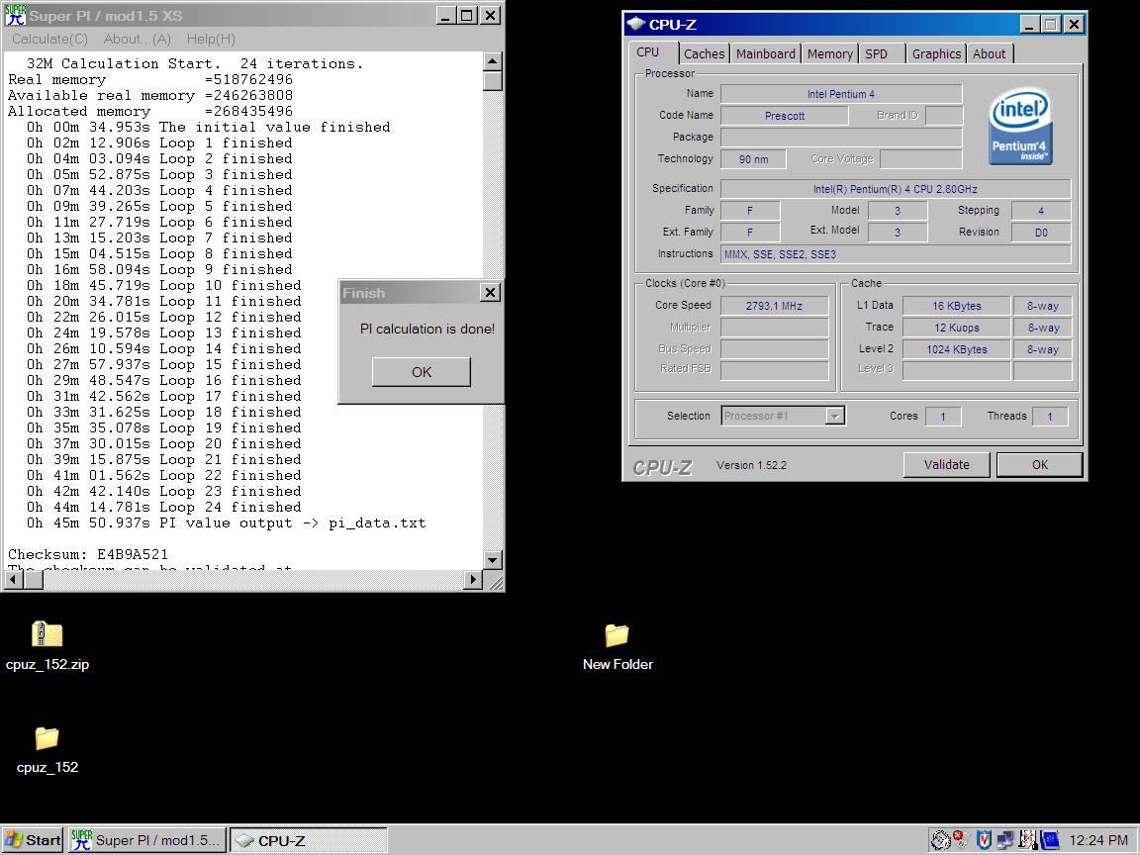
Task: Switch to the About tab in CPU-Z
Action: click(x=989, y=53)
